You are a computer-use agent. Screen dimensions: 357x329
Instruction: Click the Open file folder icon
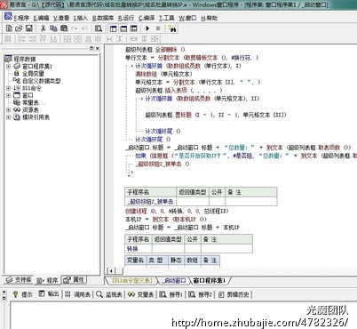pos(19,28)
